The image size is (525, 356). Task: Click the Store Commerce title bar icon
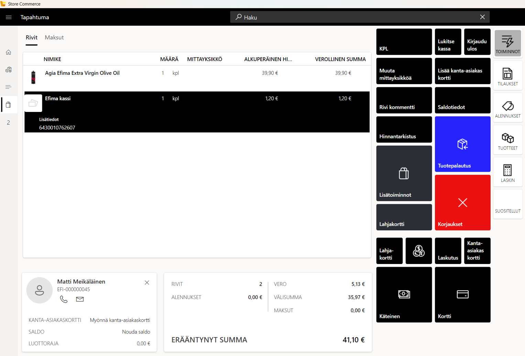[x=3, y=4]
